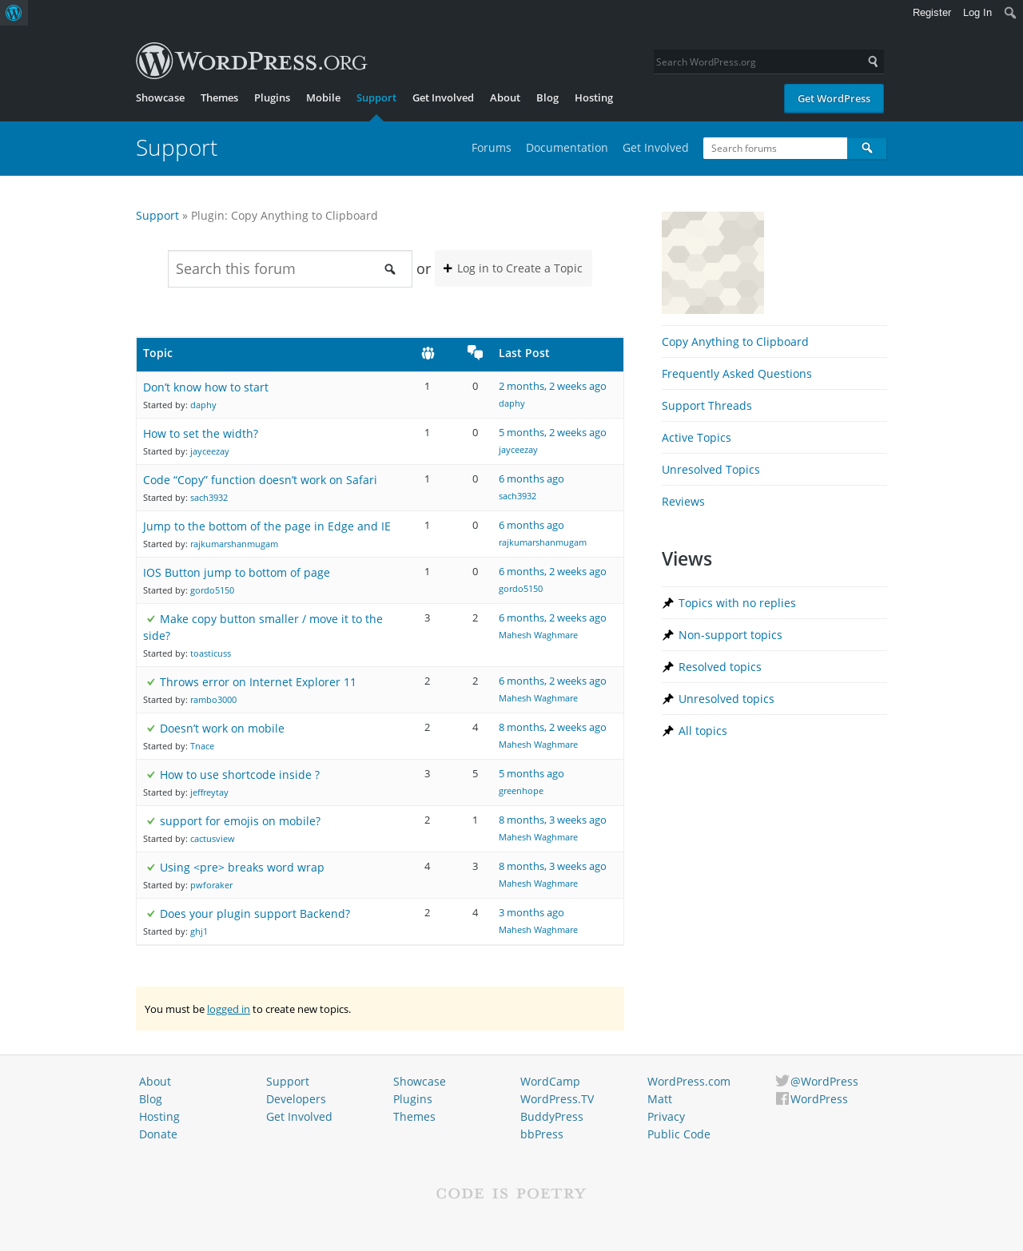Click resolved checkmark on Throws error topic
Viewport: 1023px width, 1251px height.
[x=151, y=682]
